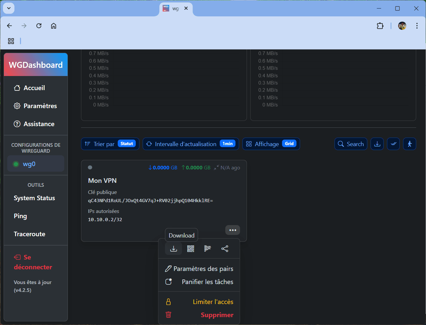Reload the page

39,26
